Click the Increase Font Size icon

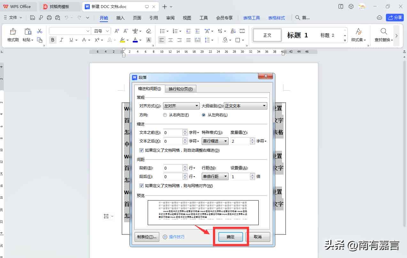pos(117,31)
